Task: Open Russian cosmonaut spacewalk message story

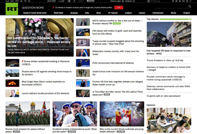Action: click(166, 78)
